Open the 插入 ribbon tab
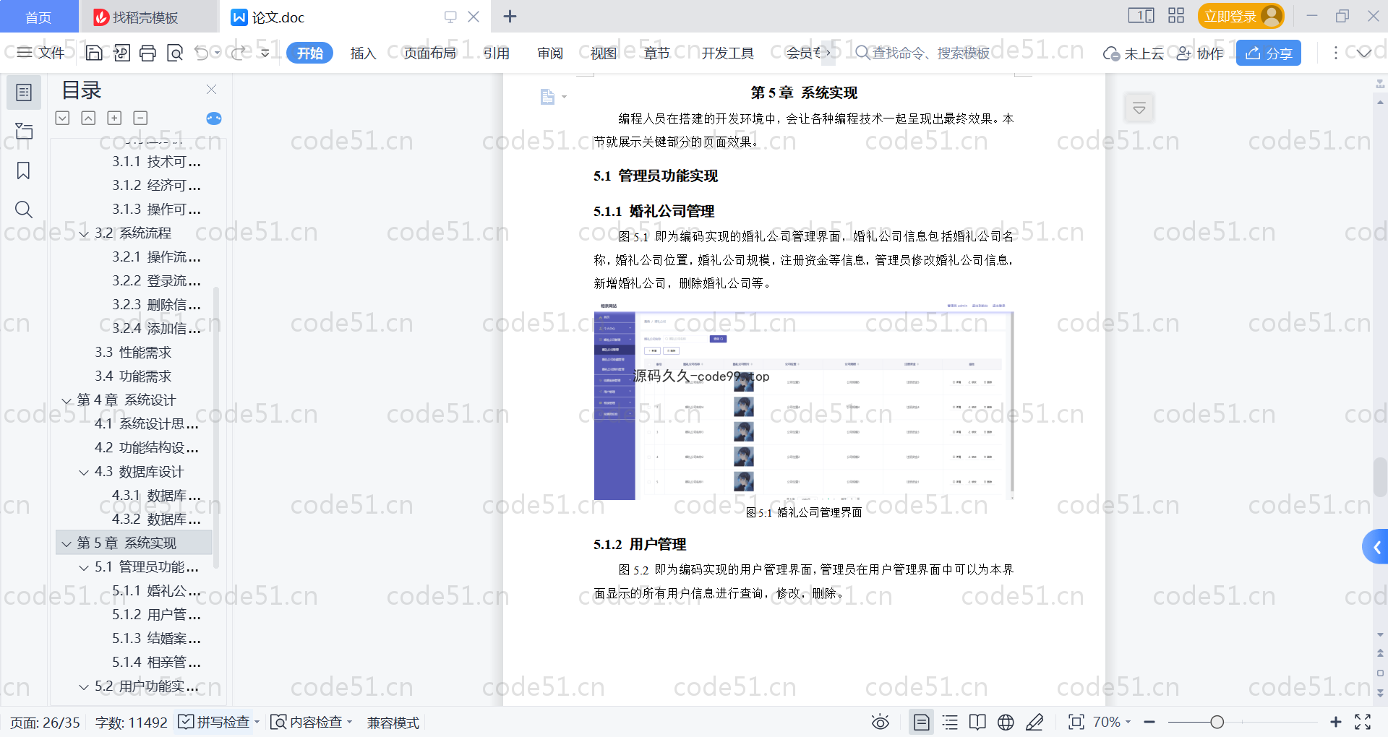1388x737 pixels. (363, 53)
